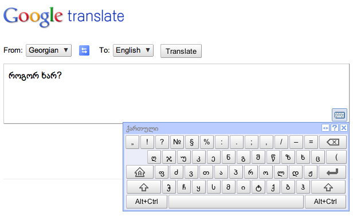Click the space bar on virtual keyboard
353x220 pixels.
pos(236,202)
